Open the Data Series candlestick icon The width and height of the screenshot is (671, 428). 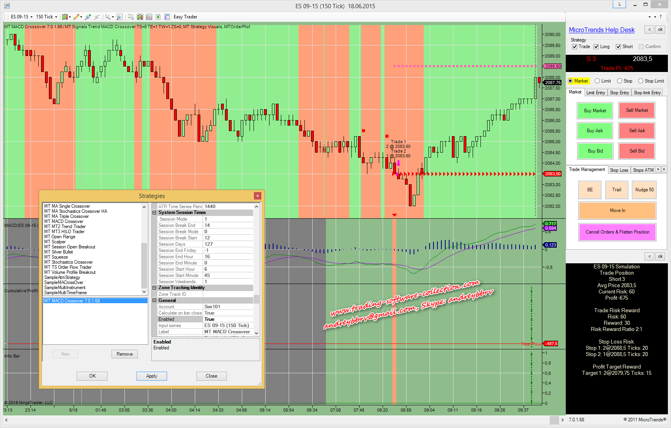click(140, 17)
